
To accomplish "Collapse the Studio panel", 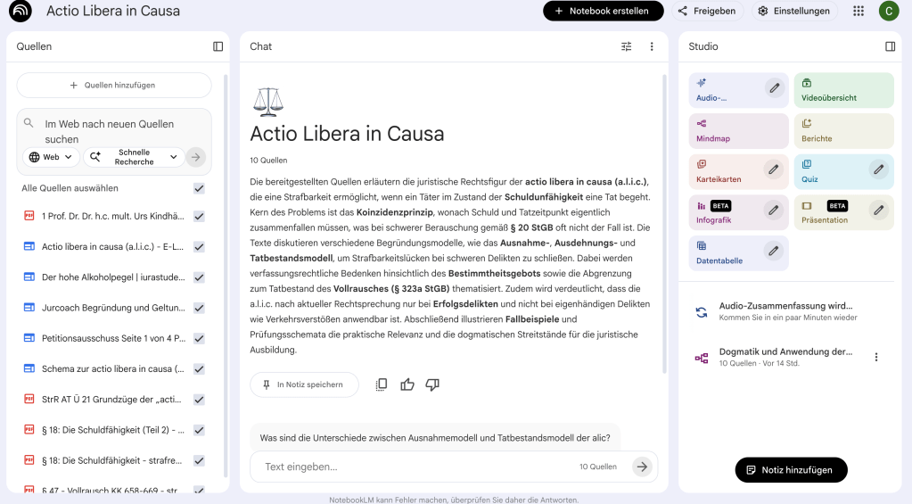I will pyautogui.click(x=890, y=46).
